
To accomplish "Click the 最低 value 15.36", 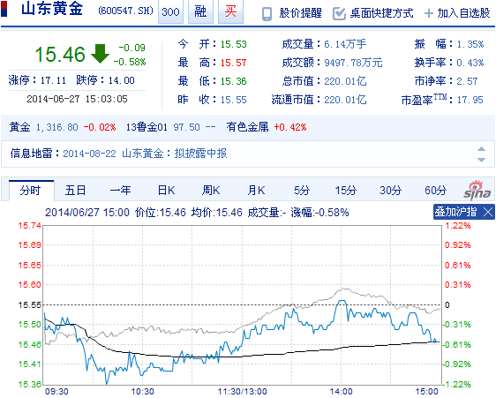I will [x=234, y=81].
